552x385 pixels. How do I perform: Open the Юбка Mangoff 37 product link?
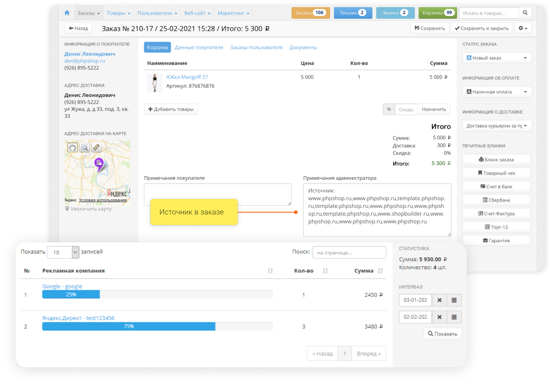[187, 77]
